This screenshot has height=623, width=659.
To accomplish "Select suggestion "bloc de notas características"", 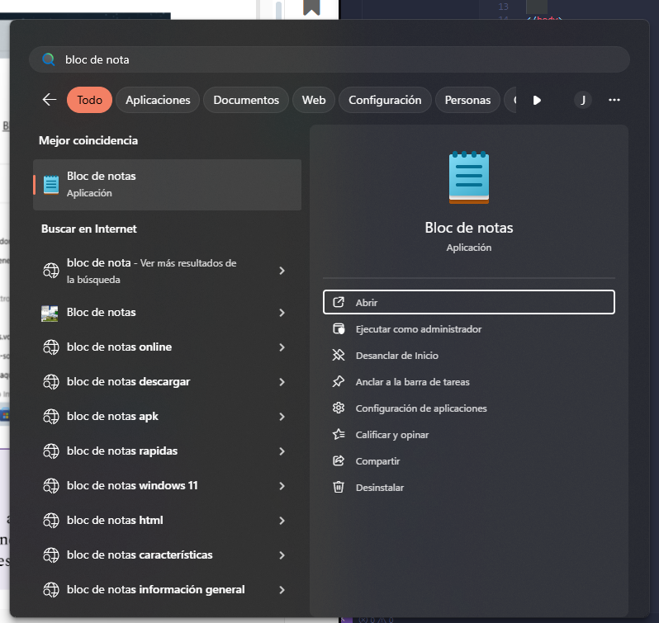I will [x=167, y=555].
